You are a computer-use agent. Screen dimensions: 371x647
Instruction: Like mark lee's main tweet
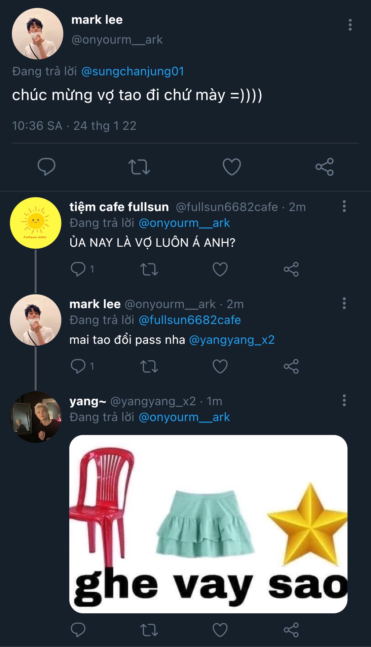click(232, 167)
